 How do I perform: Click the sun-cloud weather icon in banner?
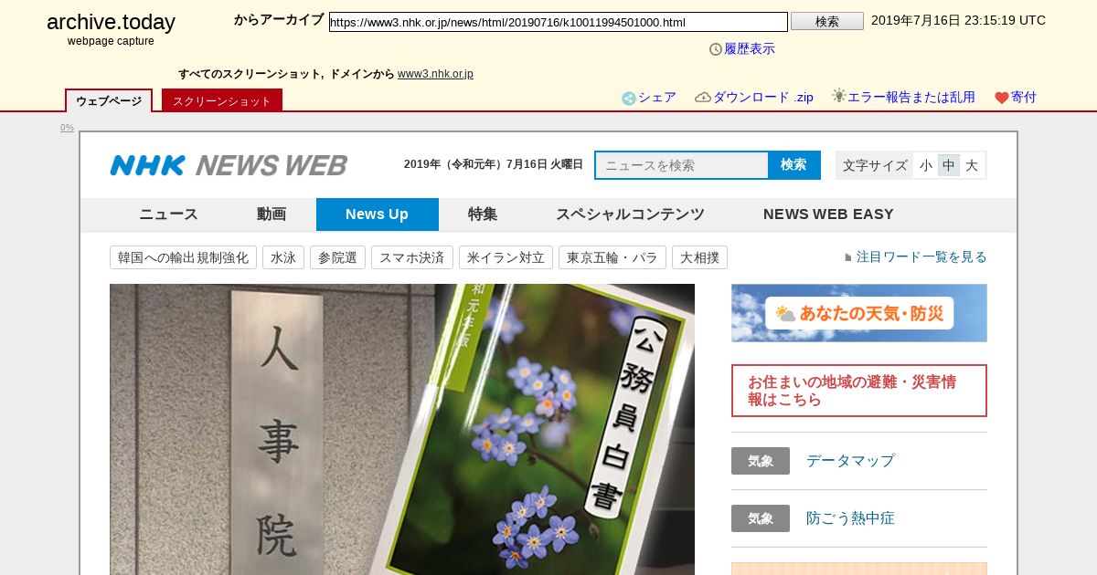click(x=785, y=314)
